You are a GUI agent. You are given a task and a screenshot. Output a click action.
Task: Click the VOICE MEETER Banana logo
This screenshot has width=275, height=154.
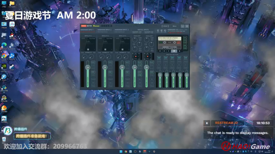[90, 26]
